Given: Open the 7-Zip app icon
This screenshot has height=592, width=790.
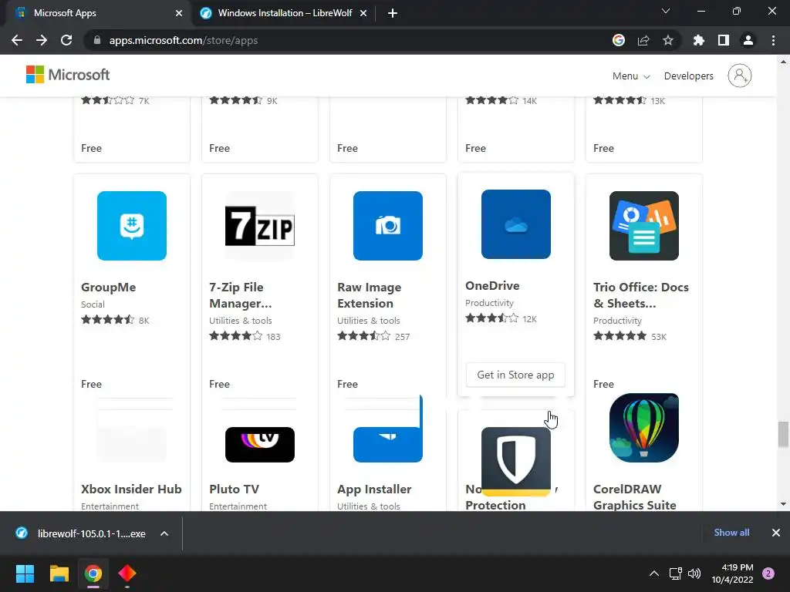Looking at the screenshot, I should tap(259, 226).
